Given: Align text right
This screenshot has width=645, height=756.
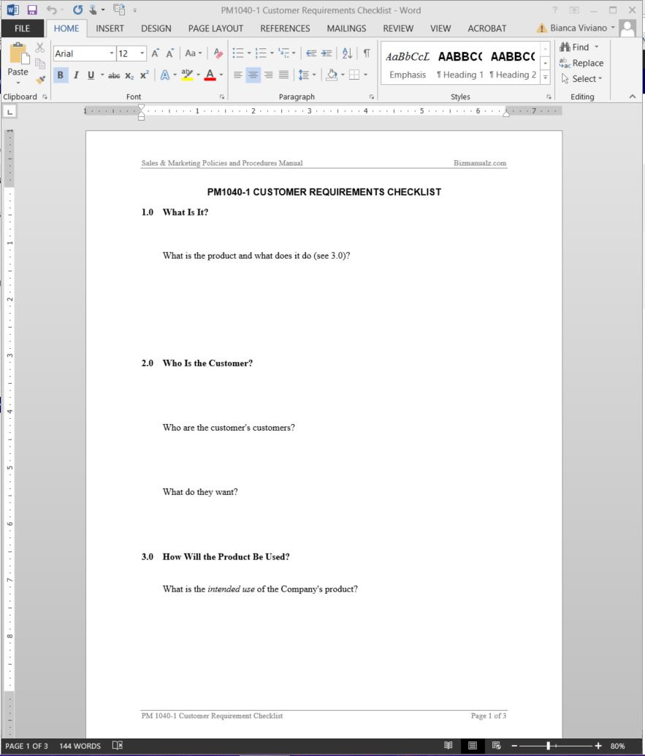Looking at the screenshot, I should click(268, 75).
